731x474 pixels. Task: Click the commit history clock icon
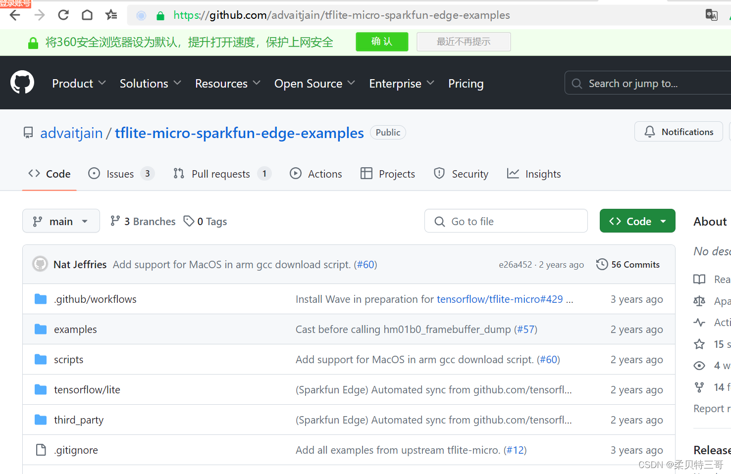point(602,264)
